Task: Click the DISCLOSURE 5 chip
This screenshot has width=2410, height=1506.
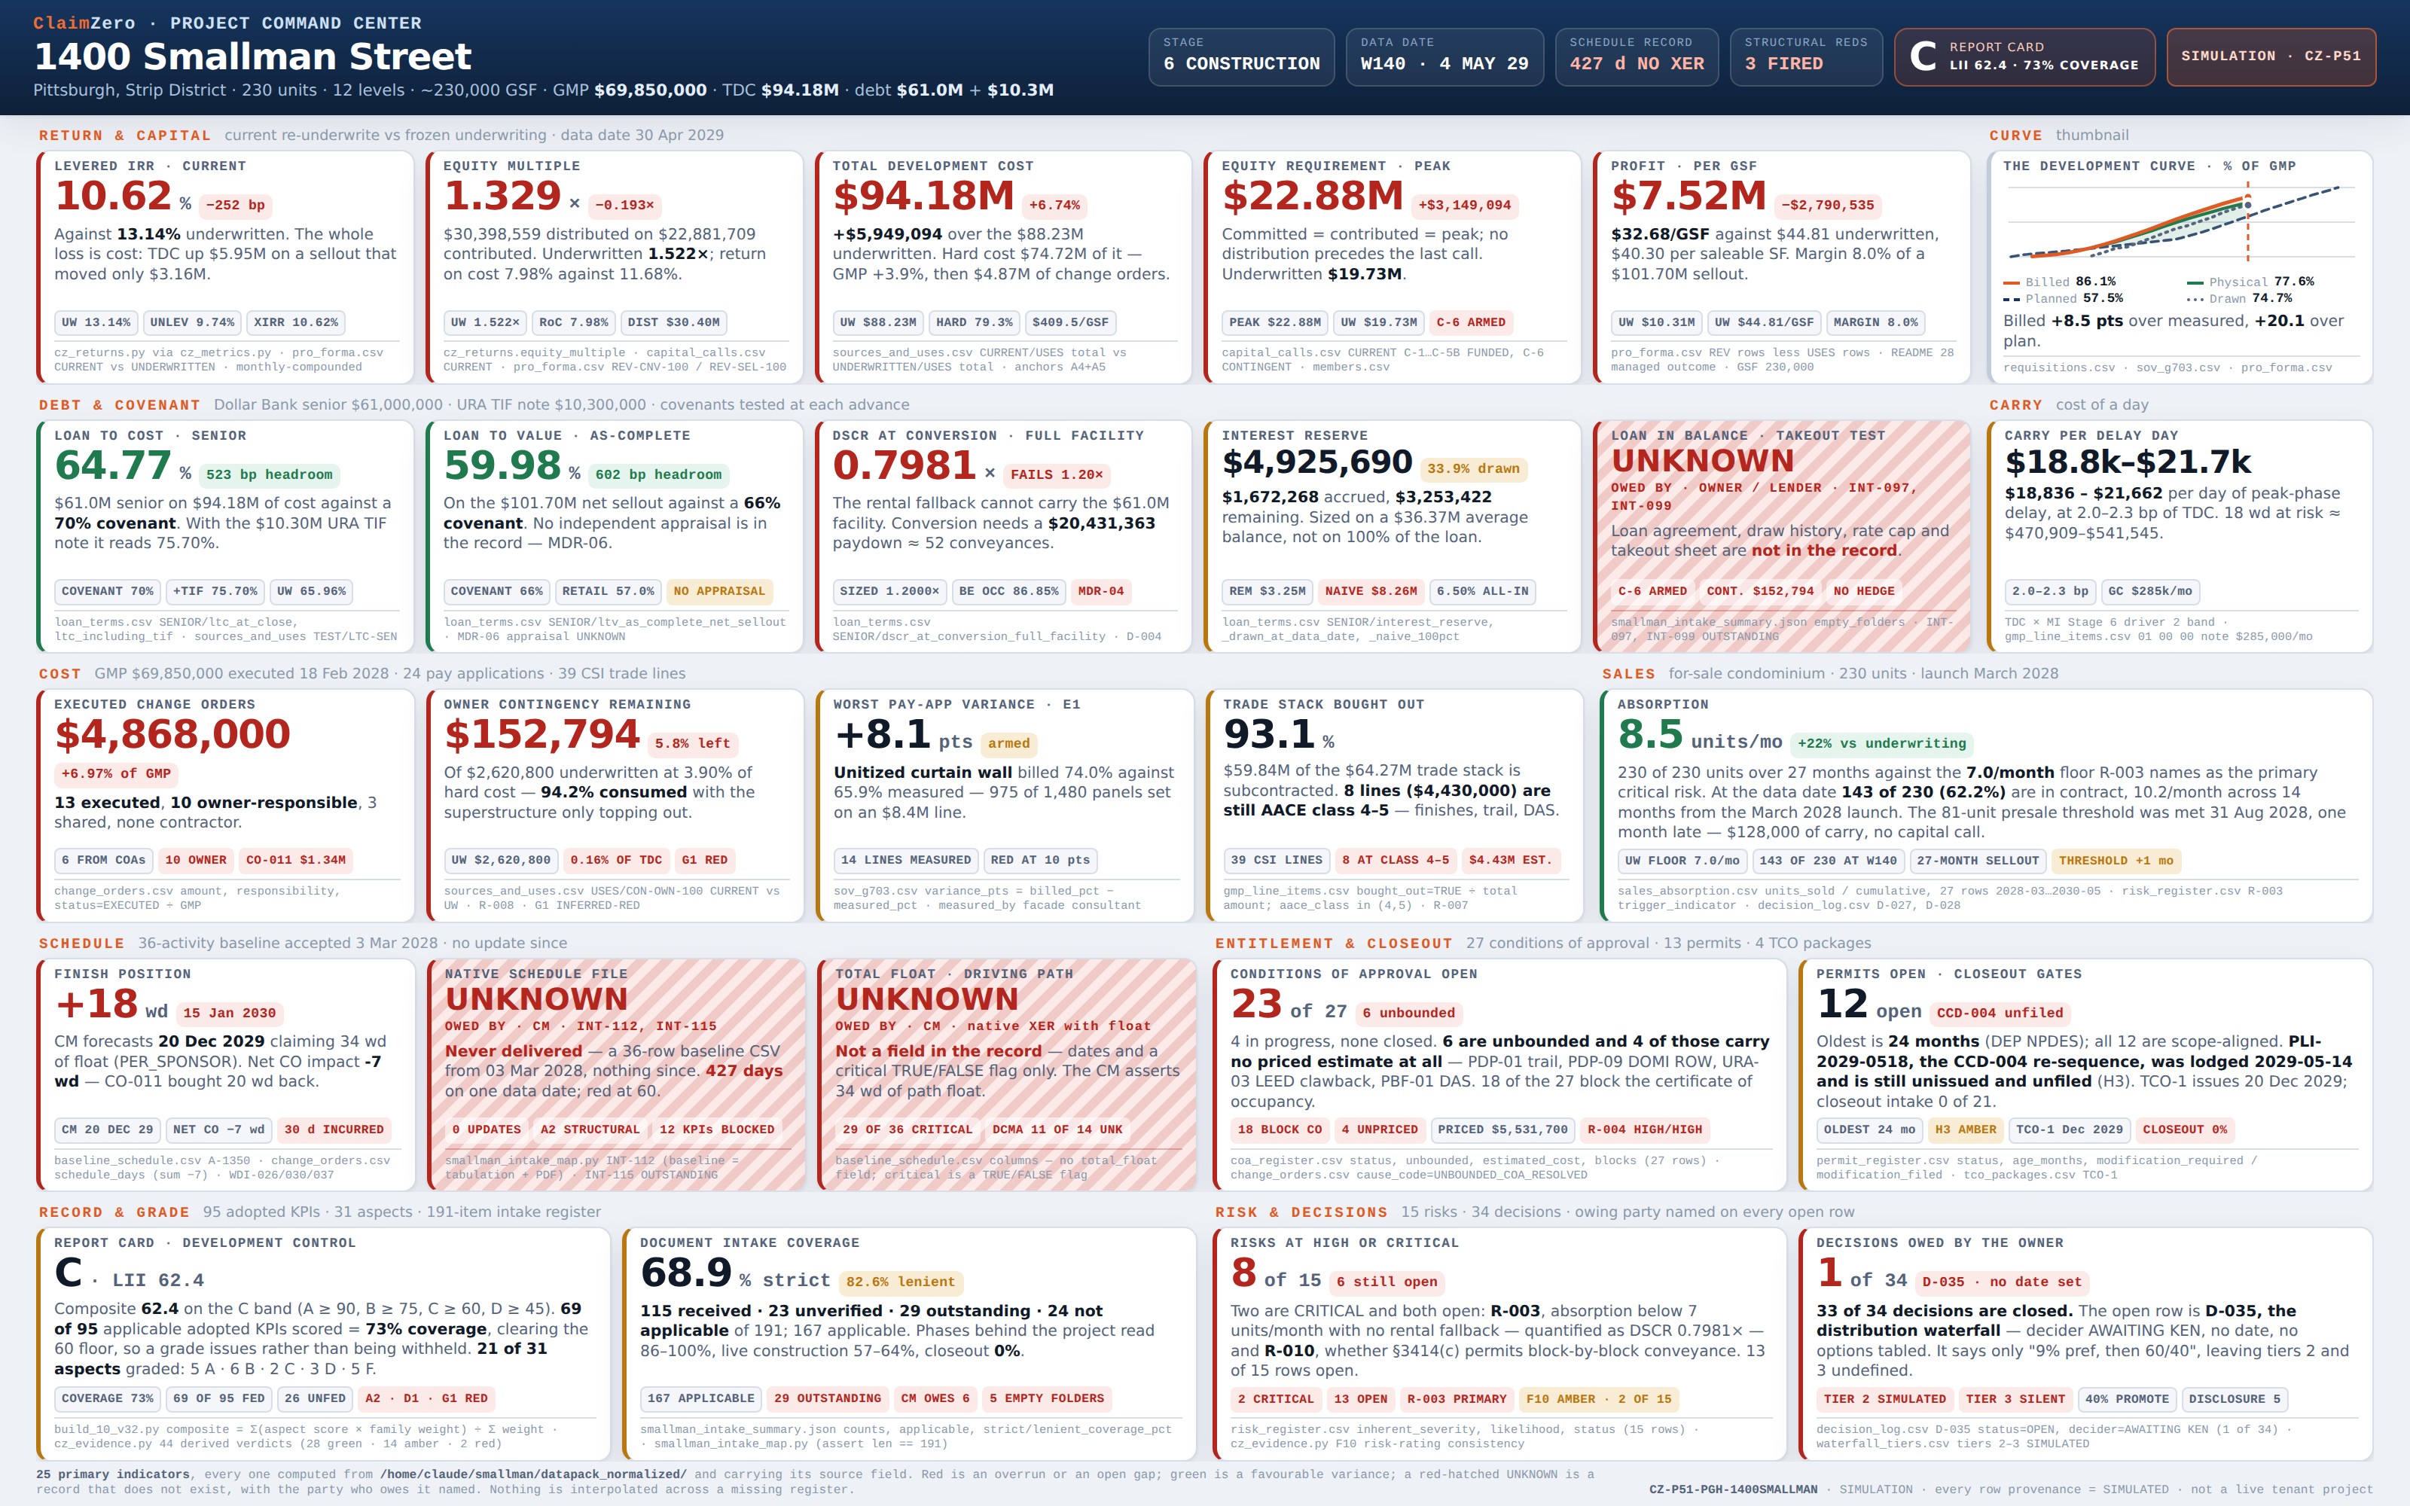Action: (2234, 1399)
